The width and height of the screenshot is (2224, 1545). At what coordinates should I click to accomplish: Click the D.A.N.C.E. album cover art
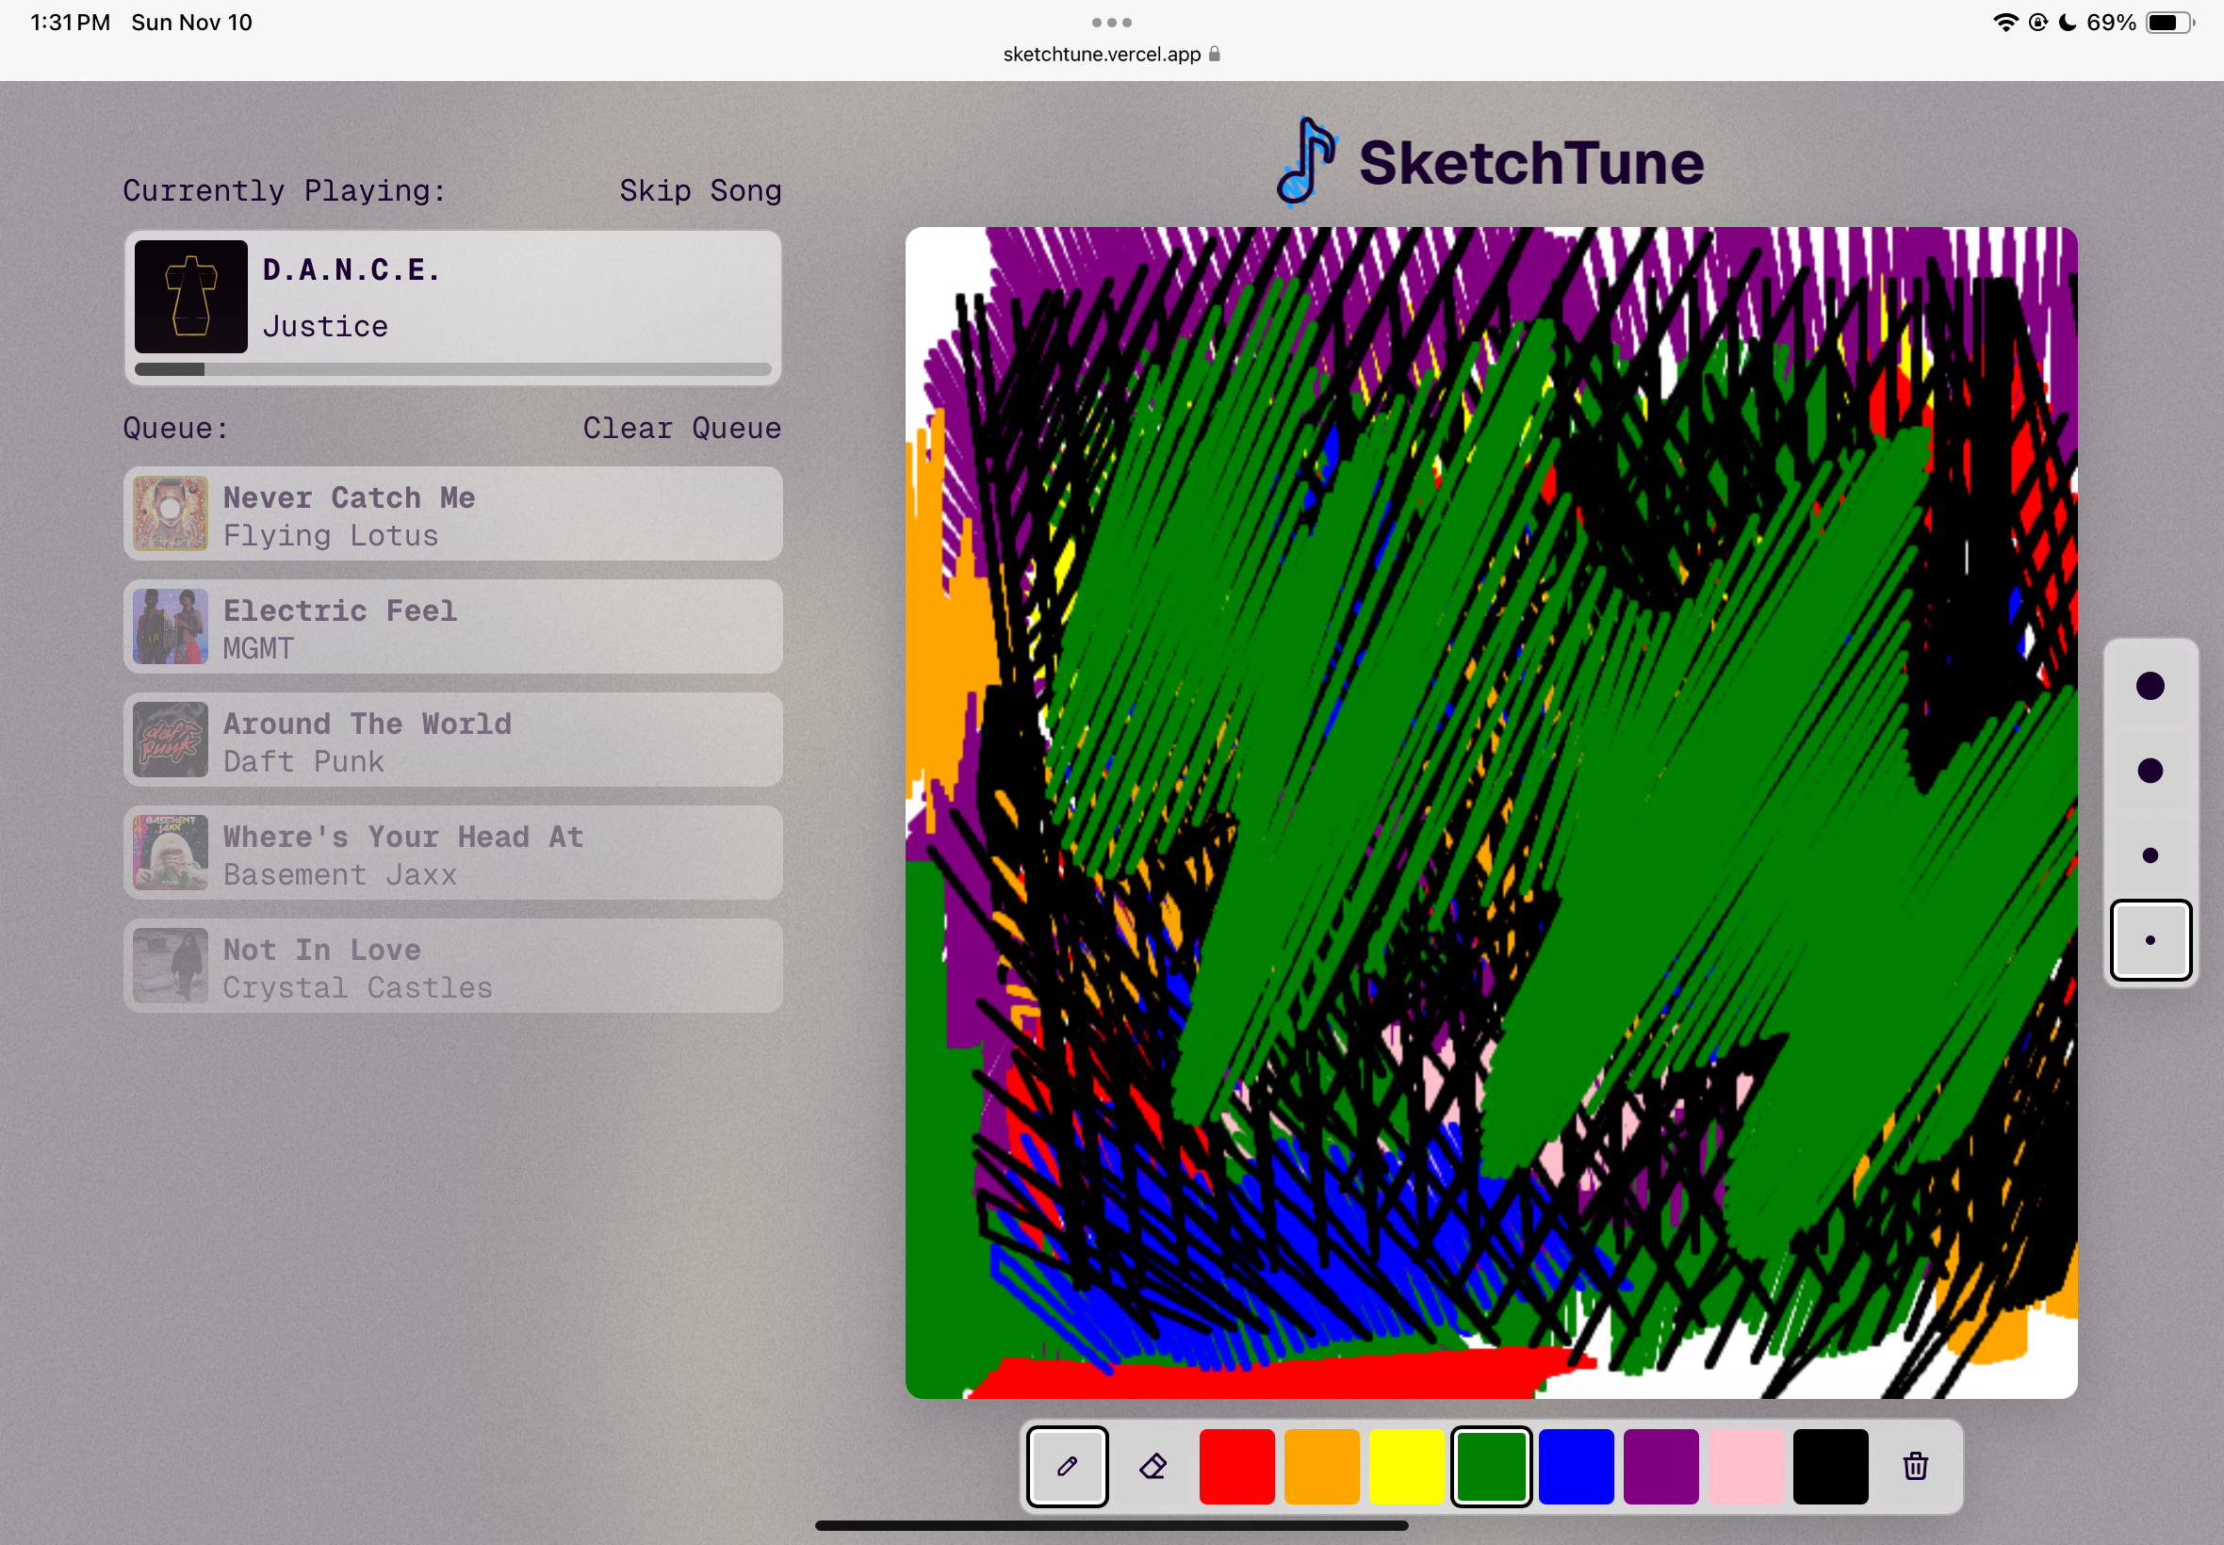[190, 296]
